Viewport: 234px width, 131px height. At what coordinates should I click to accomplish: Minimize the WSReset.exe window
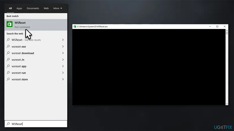(x=210, y=26)
